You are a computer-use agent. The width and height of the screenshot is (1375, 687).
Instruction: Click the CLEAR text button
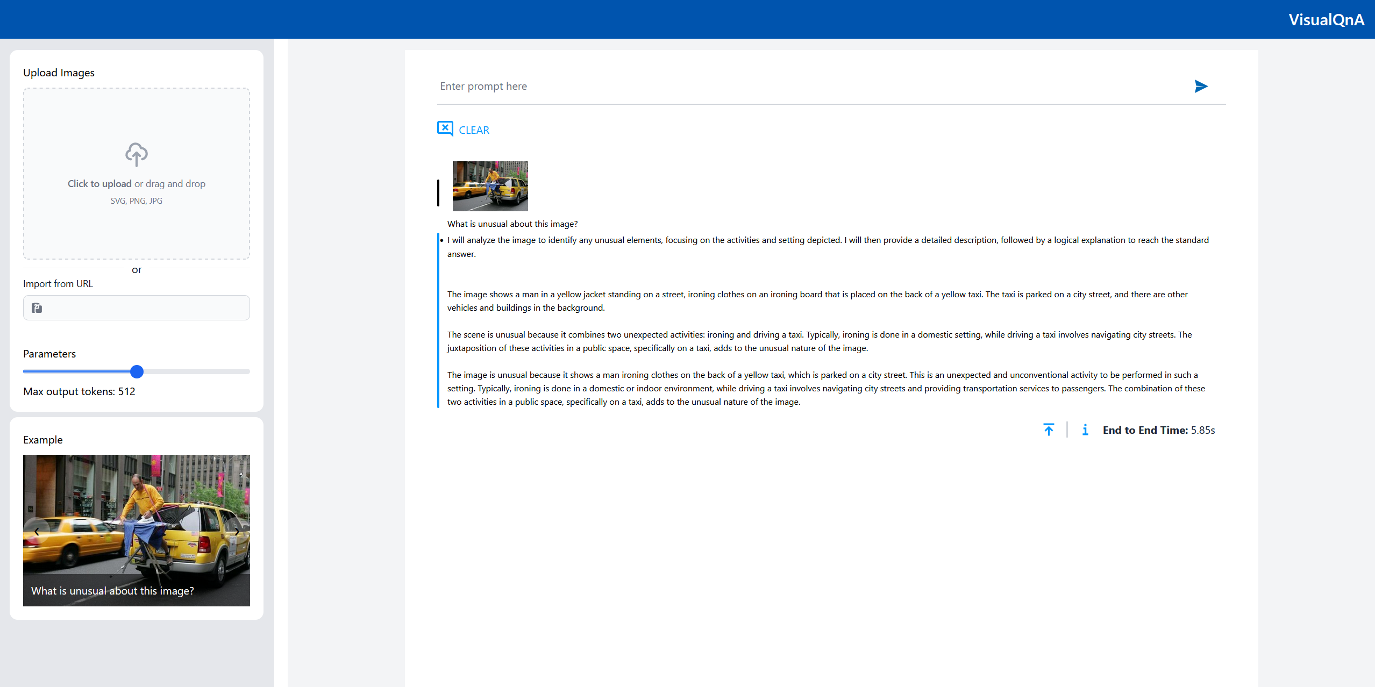coord(474,130)
